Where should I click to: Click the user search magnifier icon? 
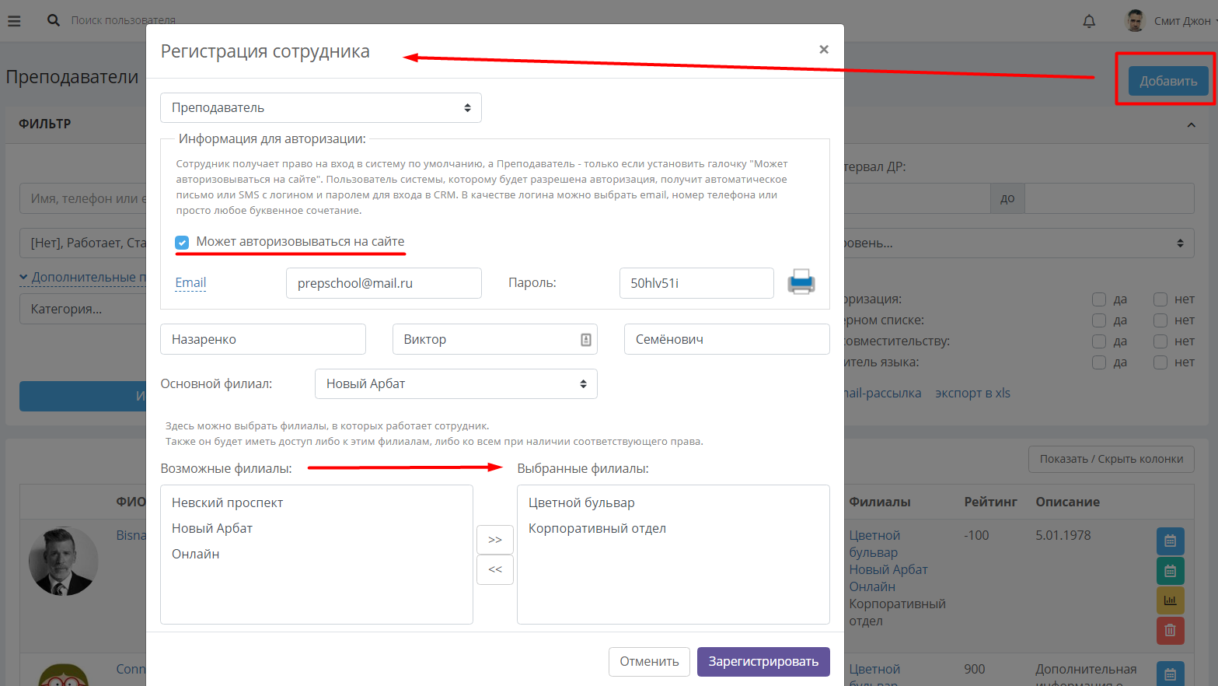54,20
